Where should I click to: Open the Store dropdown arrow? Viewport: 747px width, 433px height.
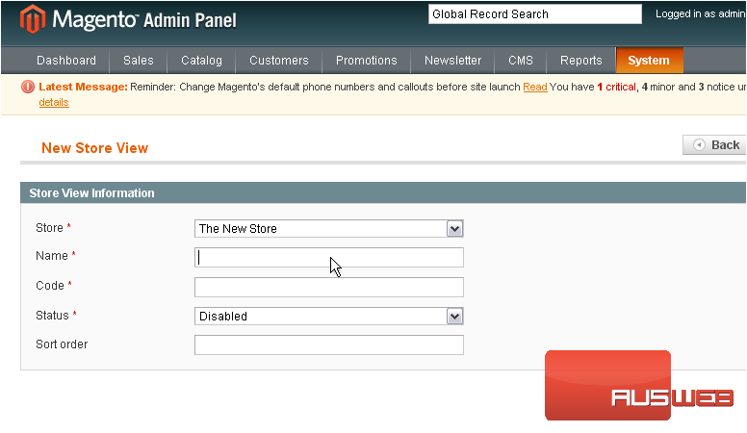pos(455,229)
